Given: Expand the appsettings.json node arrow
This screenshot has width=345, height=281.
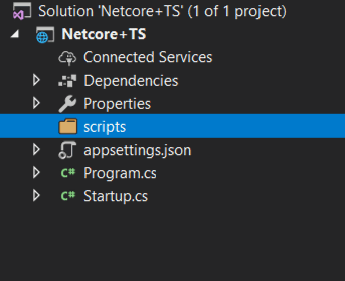Looking at the screenshot, I should (x=36, y=150).
